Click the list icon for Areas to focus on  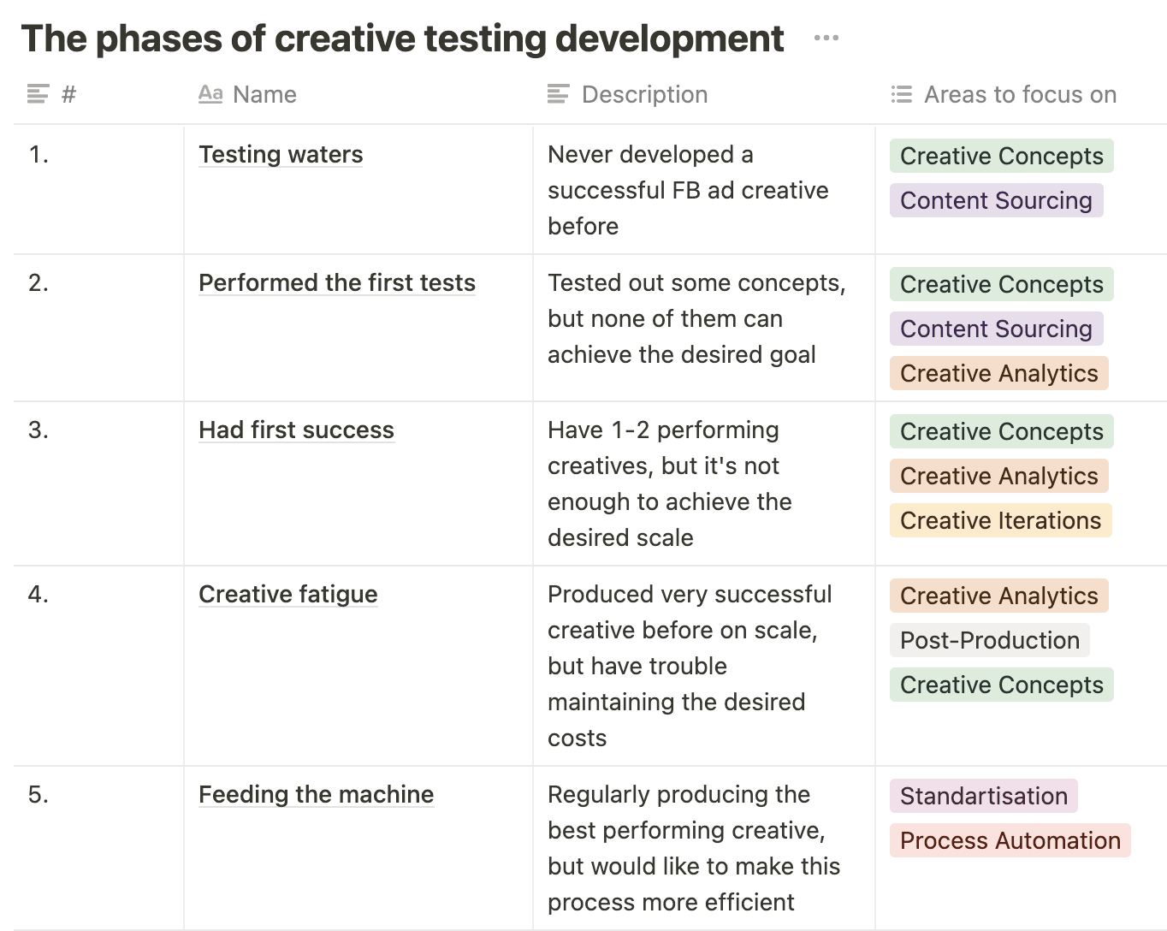tap(901, 94)
